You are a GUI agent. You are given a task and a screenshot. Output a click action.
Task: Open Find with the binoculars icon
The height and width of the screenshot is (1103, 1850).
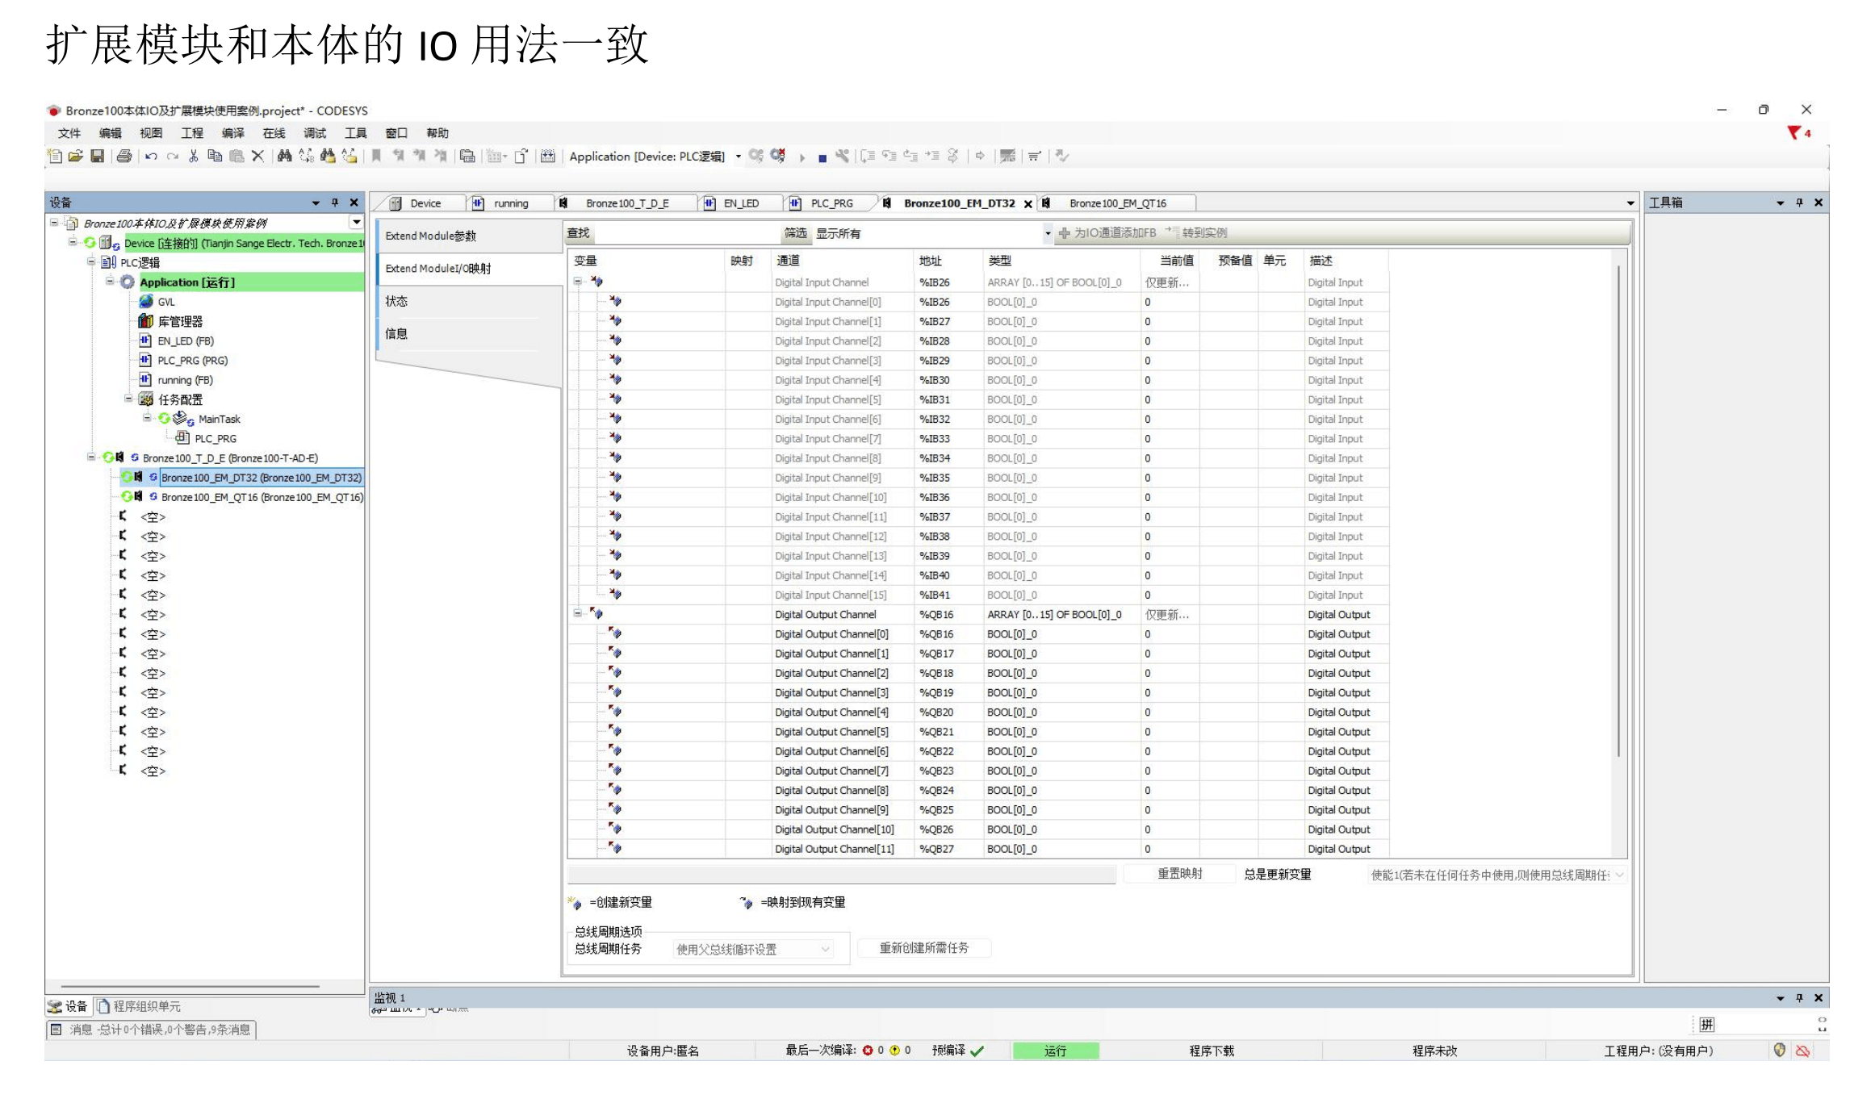[x=284, y=157]
